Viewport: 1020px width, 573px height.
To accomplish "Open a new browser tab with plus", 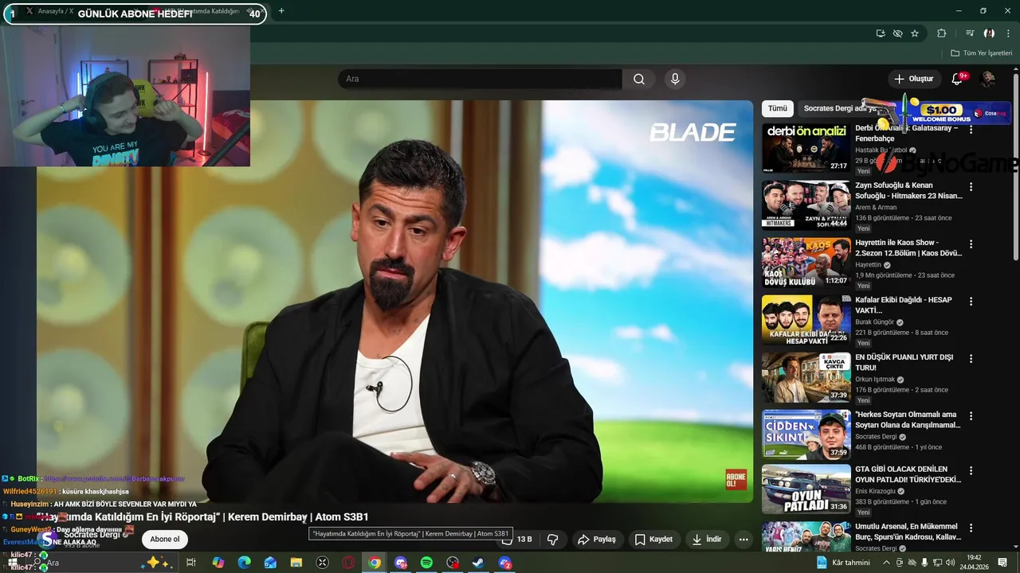I will [x=281, y=11].
